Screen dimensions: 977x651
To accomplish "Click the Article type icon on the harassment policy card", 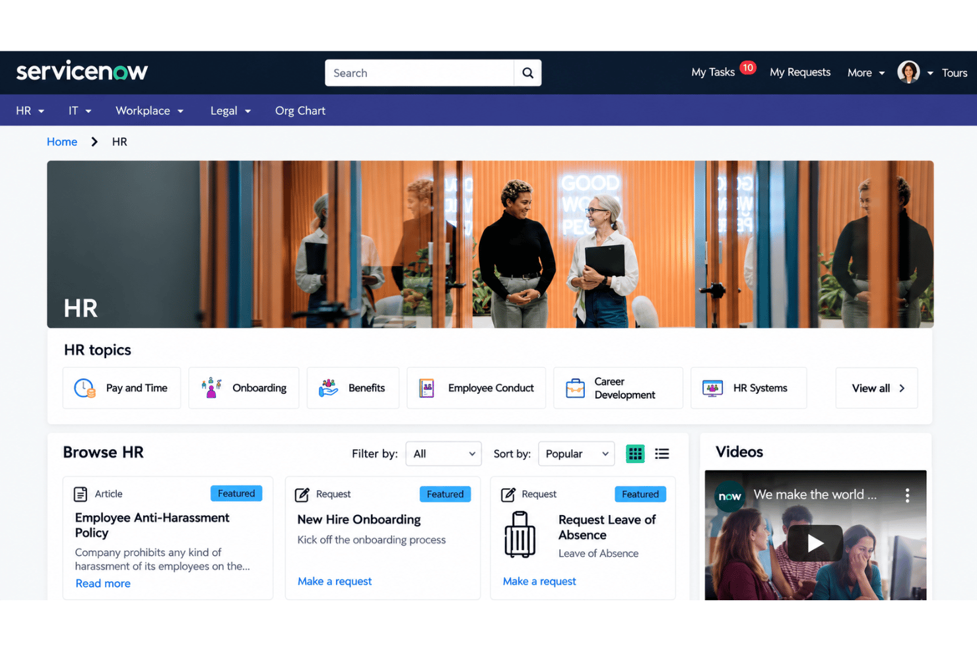I will (81, 494).
